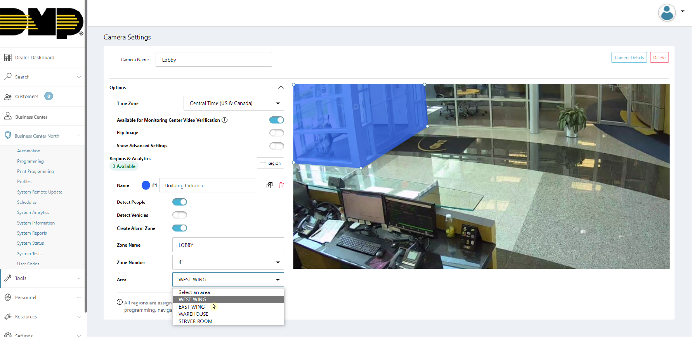Click the Camera Name input field
Viewport: 692px width, 337px height.
coord(213,60)
